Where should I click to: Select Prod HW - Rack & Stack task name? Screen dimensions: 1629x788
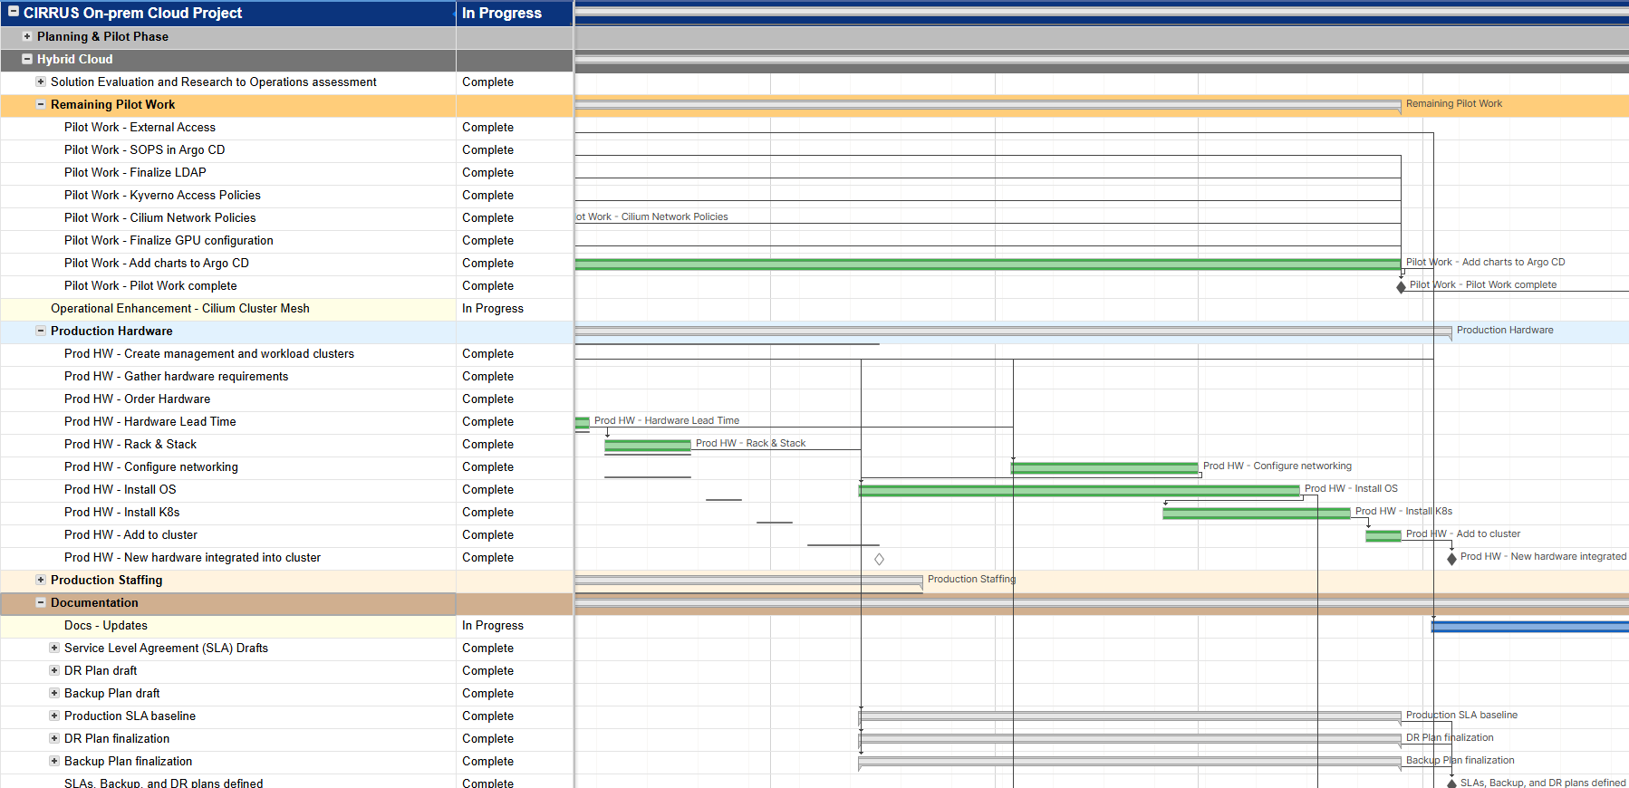click(x=130, y=445)
